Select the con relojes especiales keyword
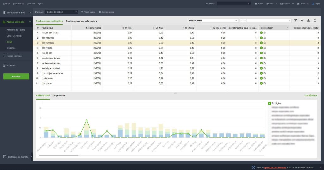 pyautogui.click(x=52, y=73)
